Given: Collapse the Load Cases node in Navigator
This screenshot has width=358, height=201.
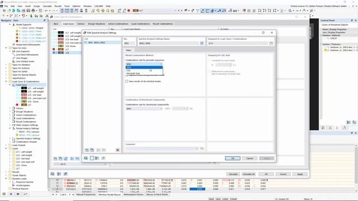Looking at the screenshot, I should [10, 85].
